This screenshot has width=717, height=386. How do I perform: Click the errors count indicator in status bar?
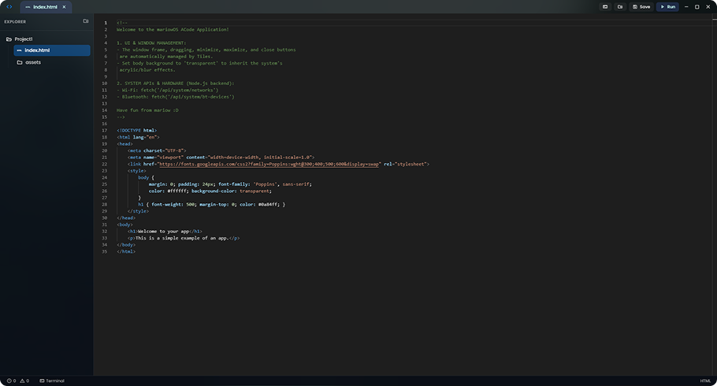(x=12, y=380)
